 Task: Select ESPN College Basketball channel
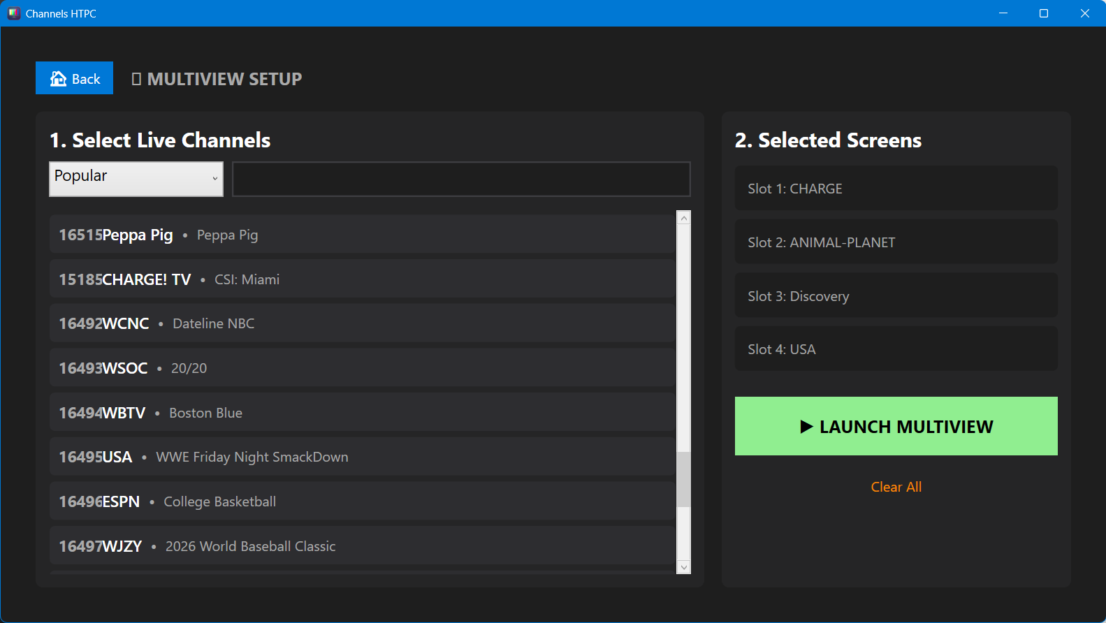pyautogui.click(x=362, y=501)
